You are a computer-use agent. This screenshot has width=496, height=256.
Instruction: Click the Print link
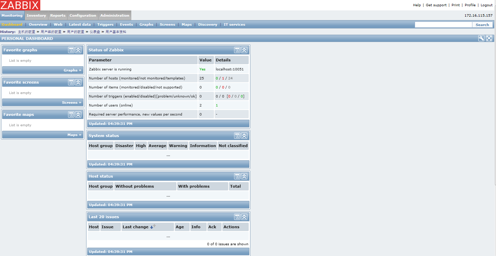tap(456, 5)
